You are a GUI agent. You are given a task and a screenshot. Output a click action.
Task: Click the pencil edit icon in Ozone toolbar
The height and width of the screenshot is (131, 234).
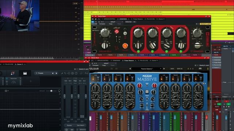[x=62, y=74]
